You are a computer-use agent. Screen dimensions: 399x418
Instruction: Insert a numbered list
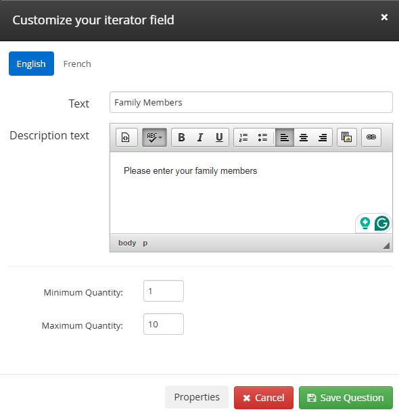[x=243, y=137]
